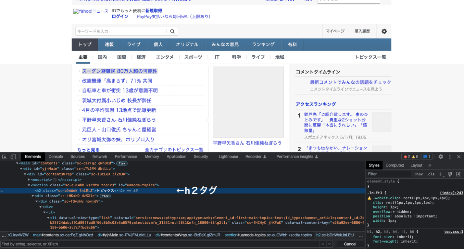Viewport: 464px width, 249px height.
Task: Collapse the section#uamods-topics node
Action: [x=29, y=185]
